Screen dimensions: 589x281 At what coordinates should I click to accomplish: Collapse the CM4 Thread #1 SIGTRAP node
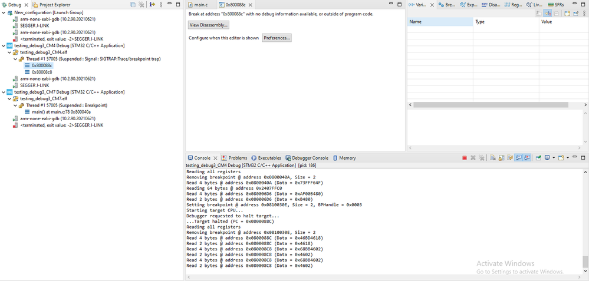(x=16, y=59)
